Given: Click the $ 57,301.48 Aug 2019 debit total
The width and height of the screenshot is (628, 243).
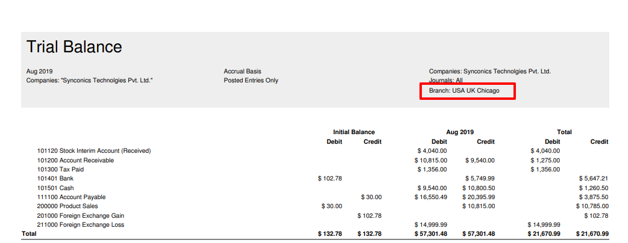Looking at the screenshot, I should (430, 234).
